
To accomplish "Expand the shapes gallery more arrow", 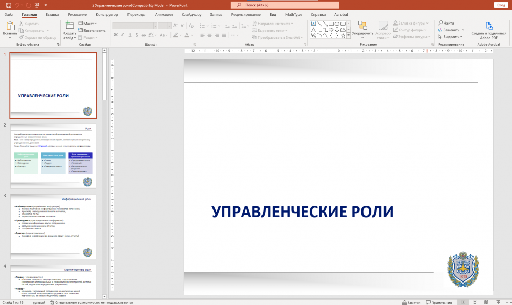I will 349,36.
